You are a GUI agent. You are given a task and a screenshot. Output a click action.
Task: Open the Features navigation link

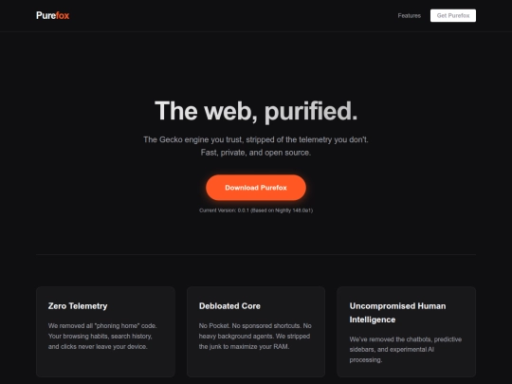coord(410,16)
